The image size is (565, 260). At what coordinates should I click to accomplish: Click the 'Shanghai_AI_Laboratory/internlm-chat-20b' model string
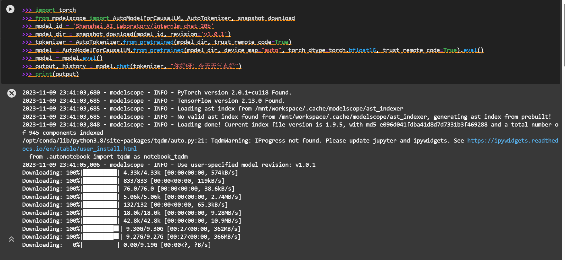(x=143, y=26)
